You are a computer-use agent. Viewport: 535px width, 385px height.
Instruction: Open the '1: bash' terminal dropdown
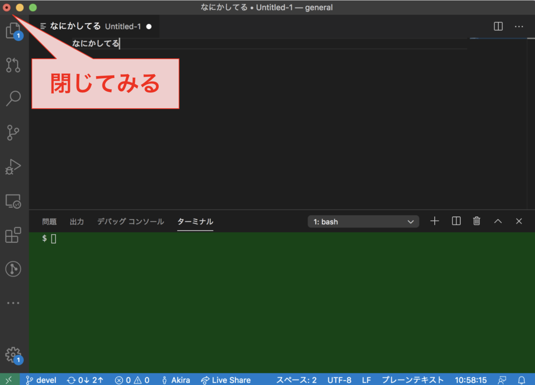(x=363, y=222)
